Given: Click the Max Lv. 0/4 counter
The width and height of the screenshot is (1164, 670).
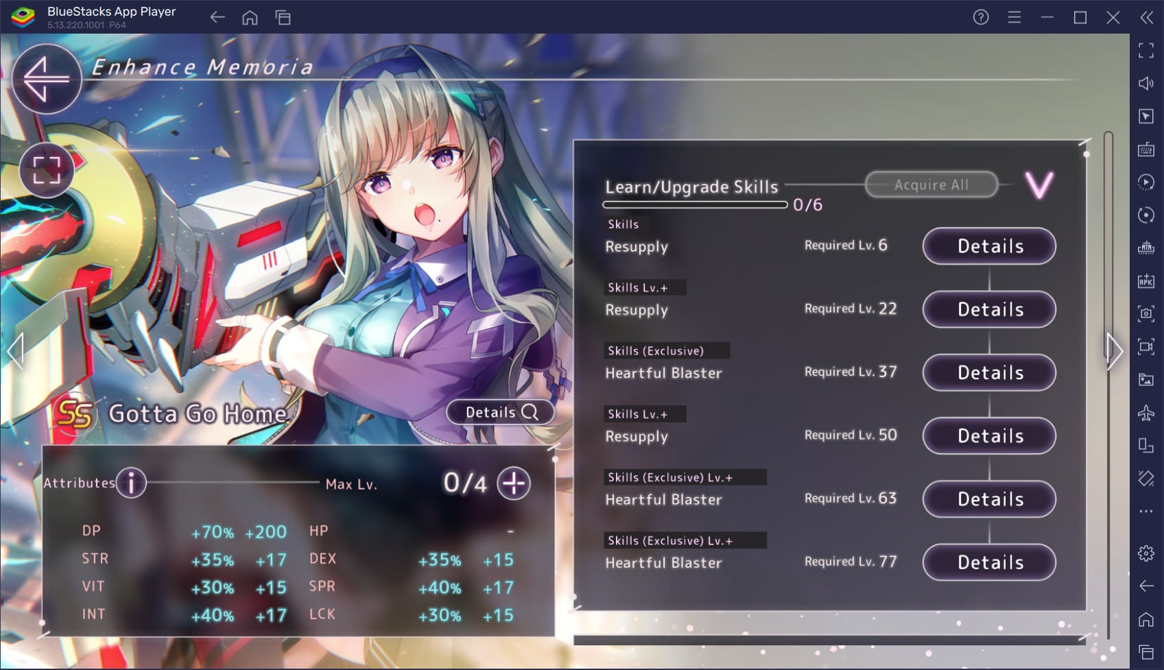Looking at the screenshot, I should (x=465, y=483).
